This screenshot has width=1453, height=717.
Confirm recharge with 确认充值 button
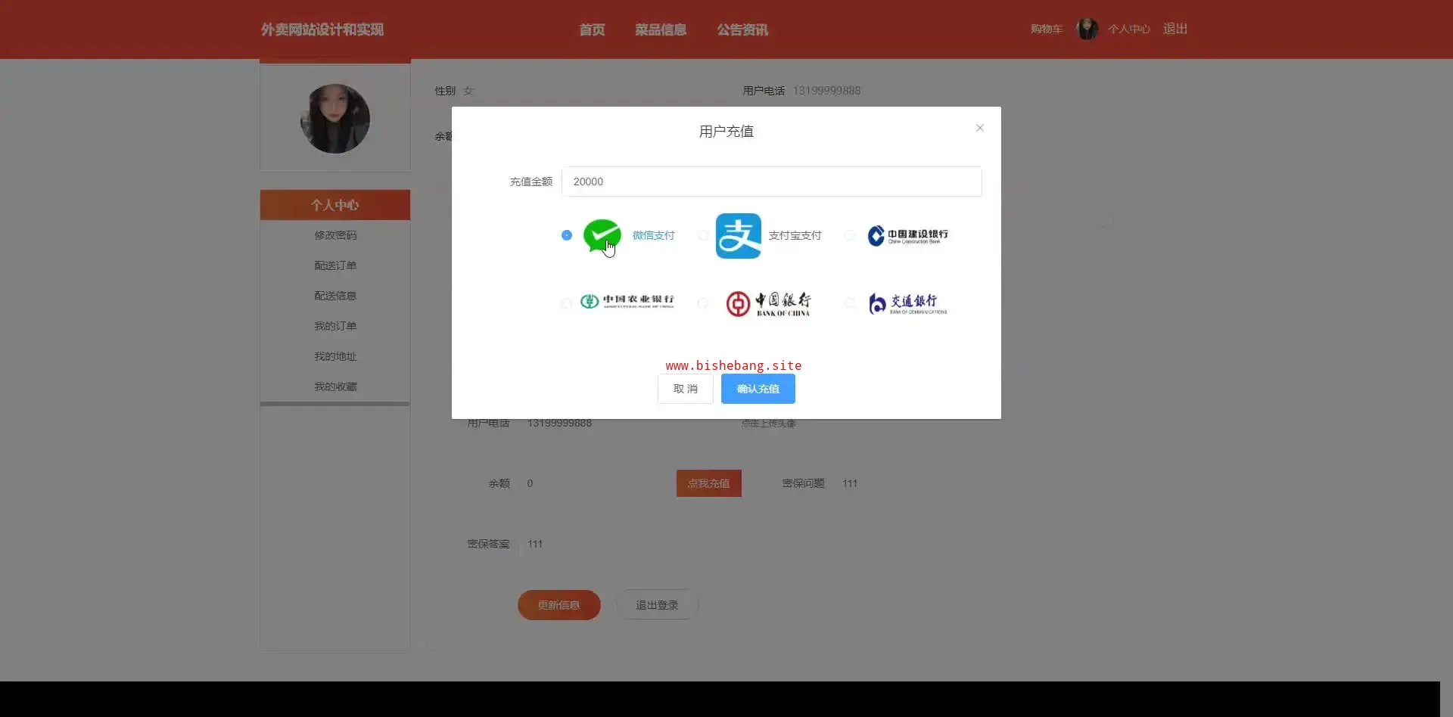(x=758, y=389)
